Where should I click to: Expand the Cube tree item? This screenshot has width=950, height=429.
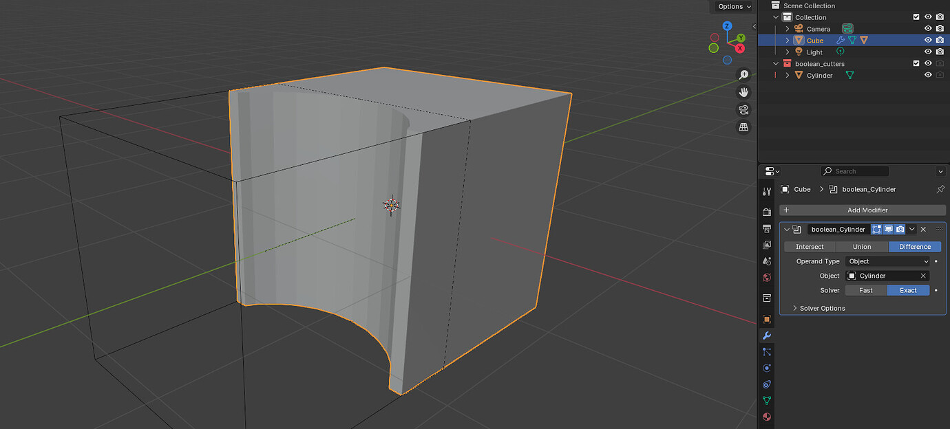[x=788, y=41]
